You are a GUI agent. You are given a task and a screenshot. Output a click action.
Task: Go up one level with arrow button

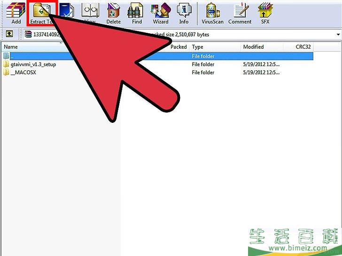[9, 34]
